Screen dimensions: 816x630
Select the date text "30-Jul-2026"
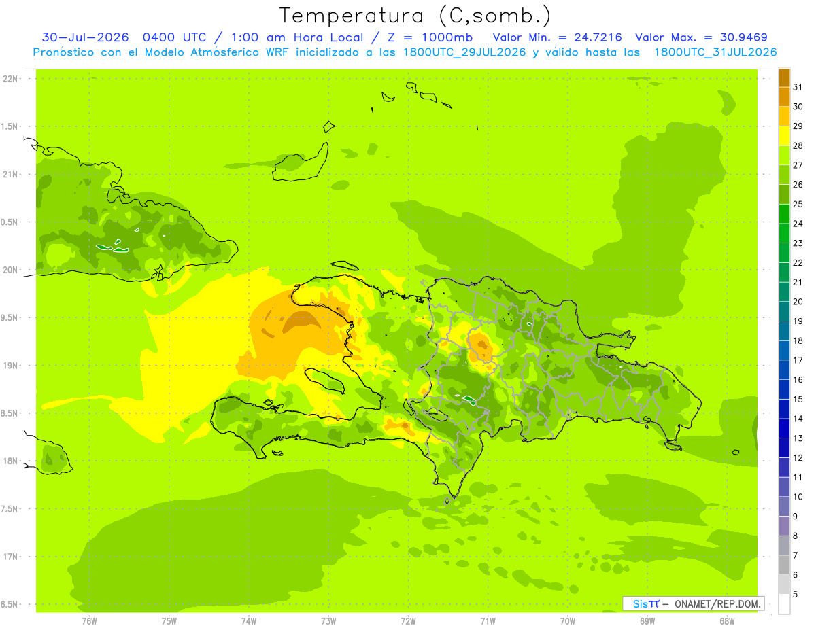[86, 37]
